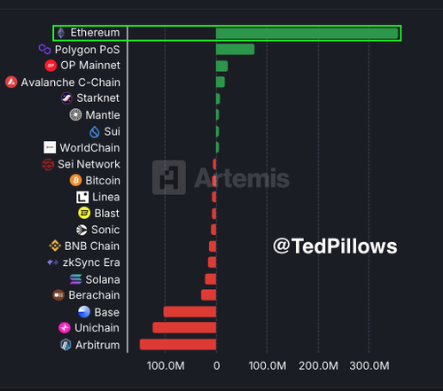Screen dimensions: 443x391
Task: Click the pink Unichain icon
Action: click(x=65, y=328)
